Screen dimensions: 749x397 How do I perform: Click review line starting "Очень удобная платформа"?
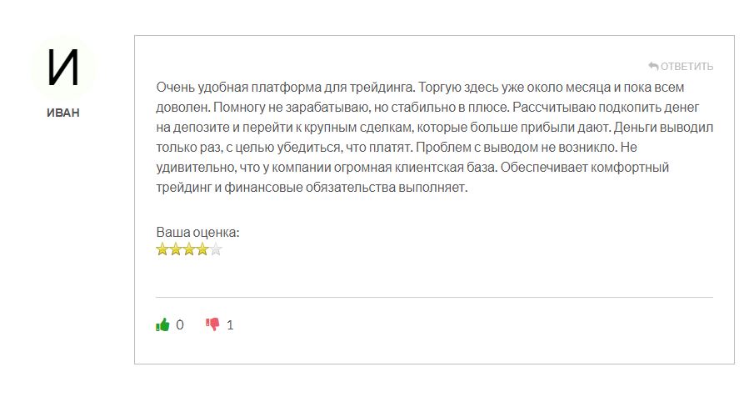(x=420, y=88)
